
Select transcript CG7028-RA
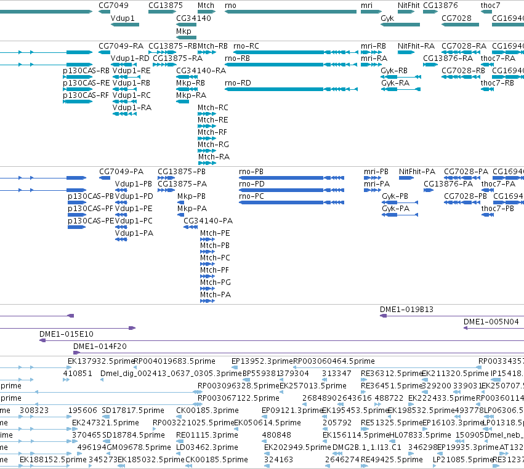click(x=464, y=46)
